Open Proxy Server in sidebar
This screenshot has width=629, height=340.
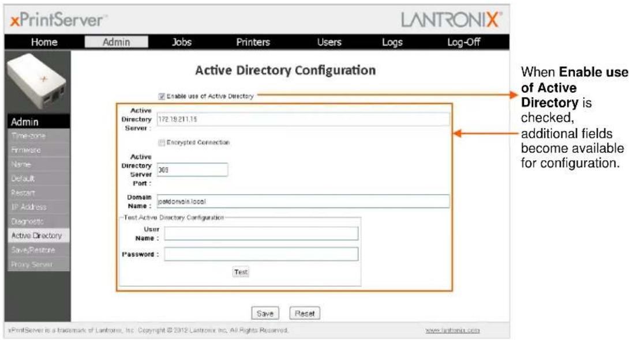click(39, 265)
